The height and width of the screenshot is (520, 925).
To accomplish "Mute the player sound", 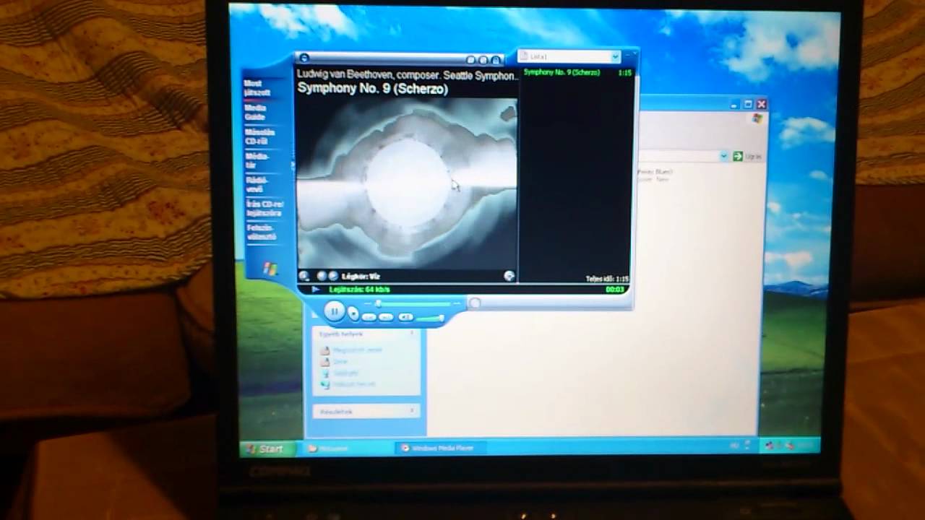I will [x=405, y=317].
